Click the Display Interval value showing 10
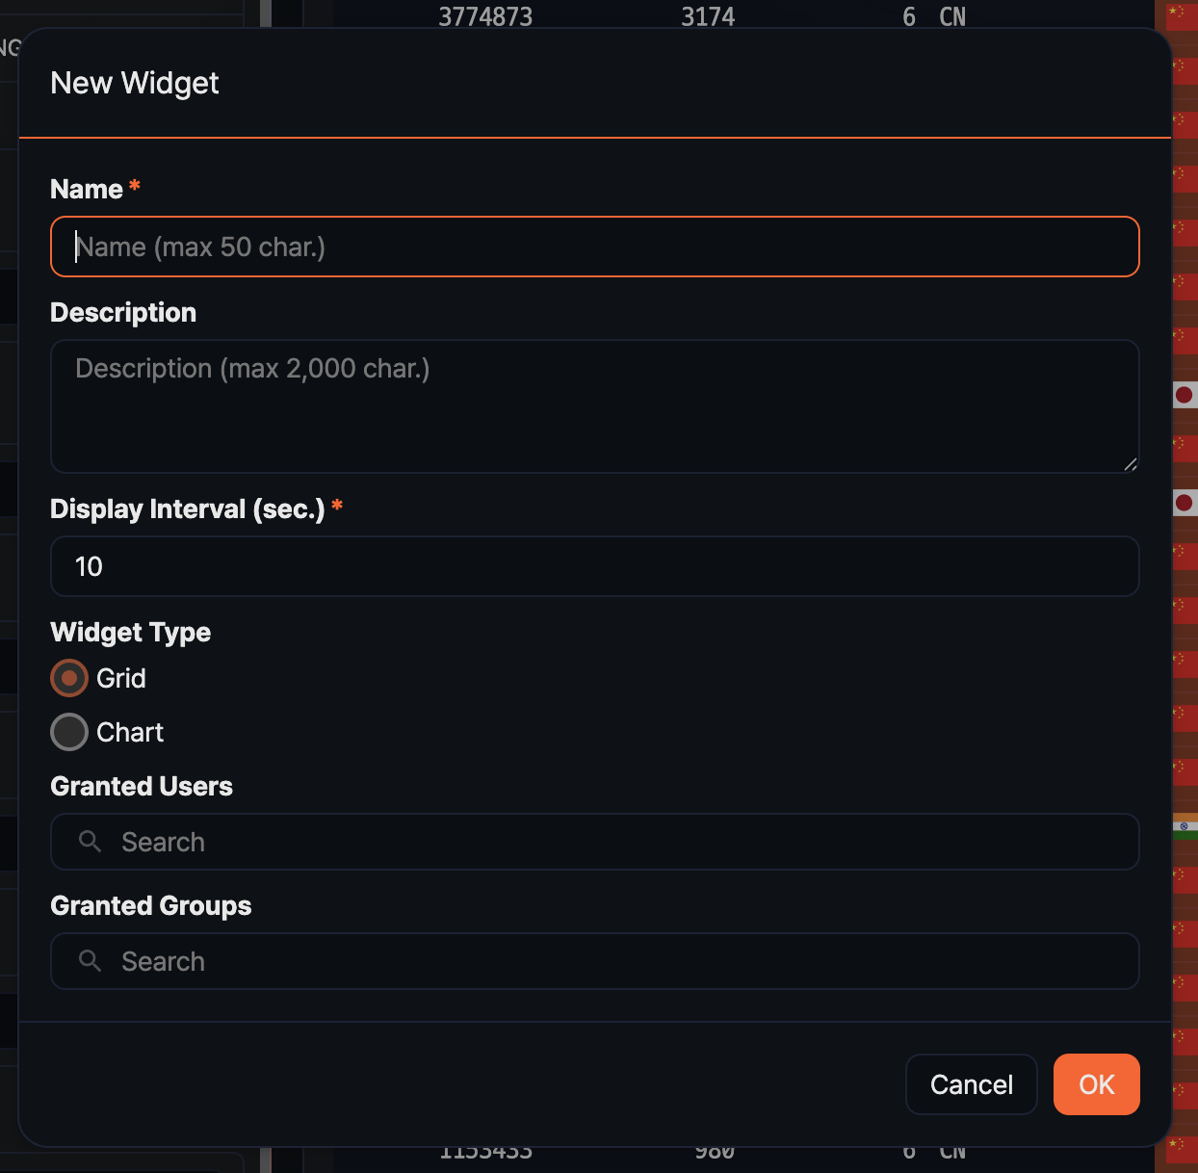This screenshot has width=1198, height=1173. tap(594, 566)
